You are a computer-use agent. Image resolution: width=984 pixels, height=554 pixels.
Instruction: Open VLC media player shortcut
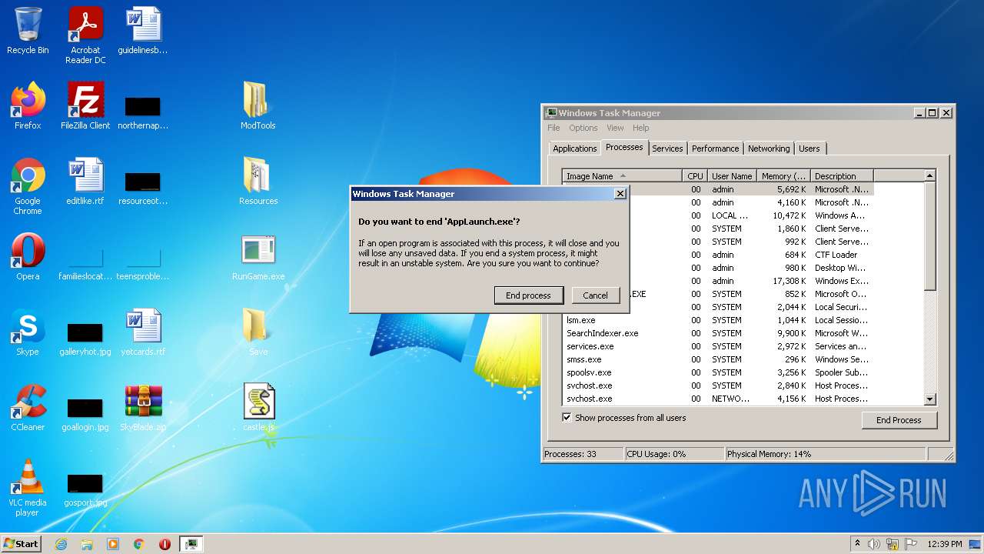pos(28,488)
